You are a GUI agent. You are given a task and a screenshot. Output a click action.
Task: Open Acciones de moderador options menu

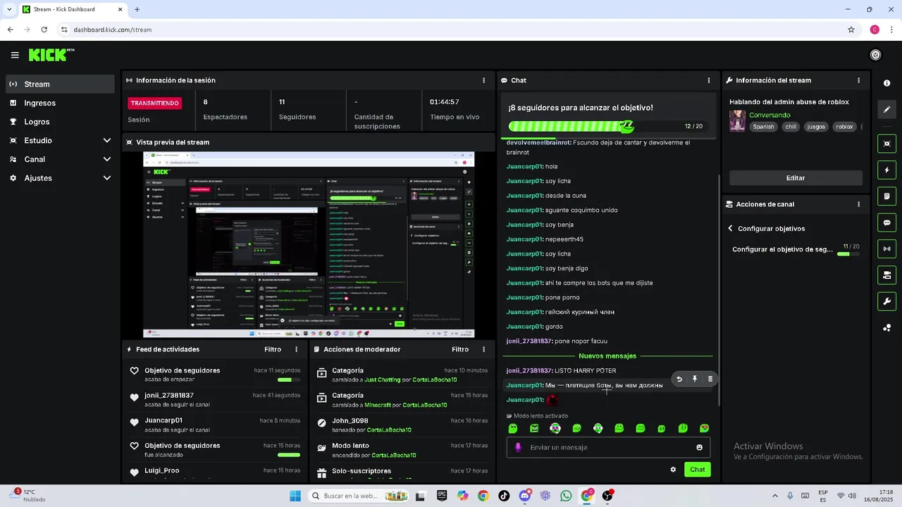coord(483,349)
